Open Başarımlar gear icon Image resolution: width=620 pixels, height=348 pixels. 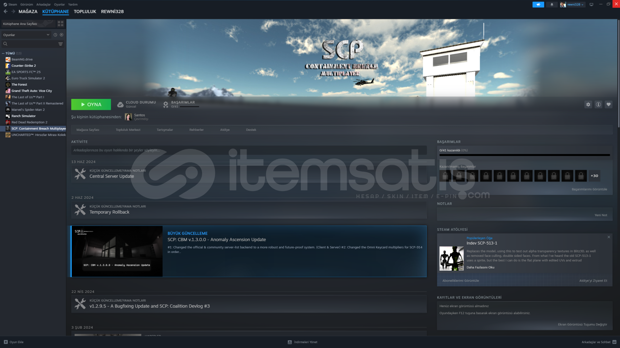166,104
